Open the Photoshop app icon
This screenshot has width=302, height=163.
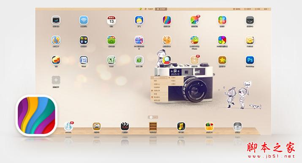pyautogui.click(x=250, y=60)
